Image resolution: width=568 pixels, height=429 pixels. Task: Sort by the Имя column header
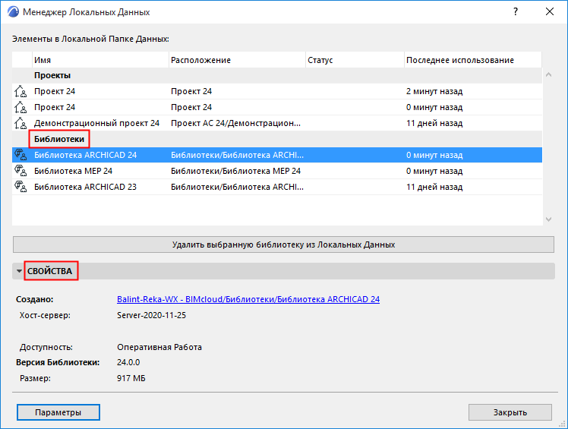pyautogui.click(x=100, y=60)
